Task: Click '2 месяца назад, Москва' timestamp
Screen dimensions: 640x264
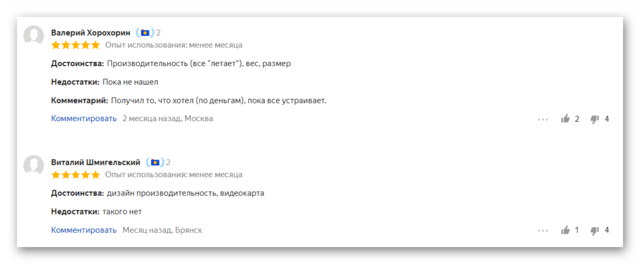Action: (167, 119)
